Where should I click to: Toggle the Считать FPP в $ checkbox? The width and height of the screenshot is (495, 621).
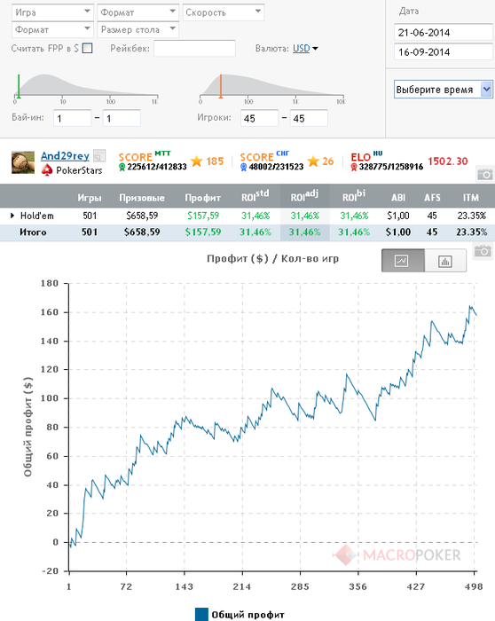[x=88, y=48]
